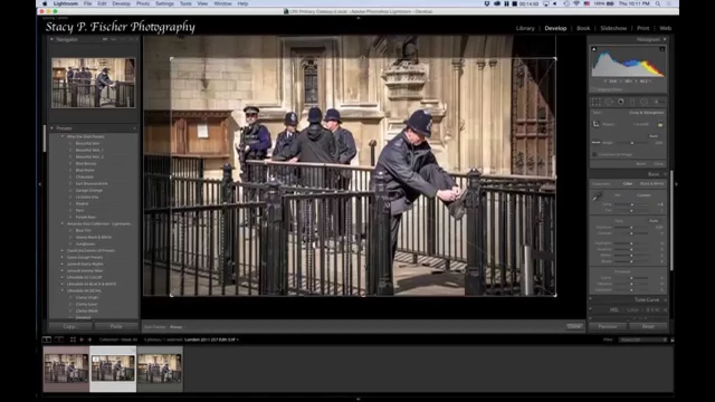Adjust the Exposure slider handle
The width and height of the screenshot is (715, 402).
pos(632,227)
